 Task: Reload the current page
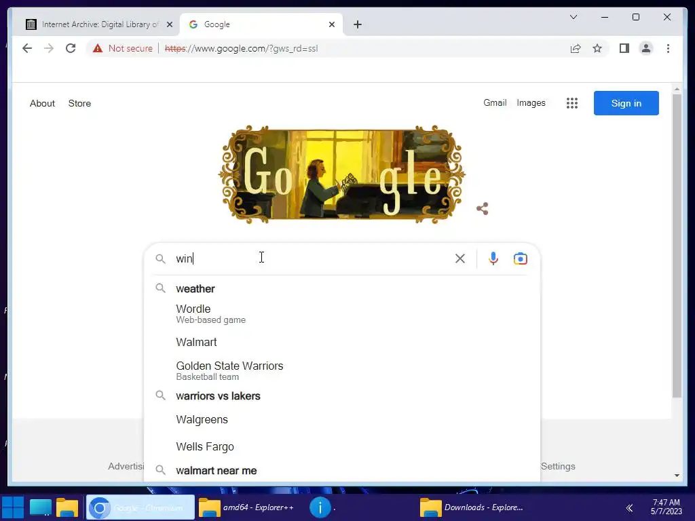pos(71,48)
